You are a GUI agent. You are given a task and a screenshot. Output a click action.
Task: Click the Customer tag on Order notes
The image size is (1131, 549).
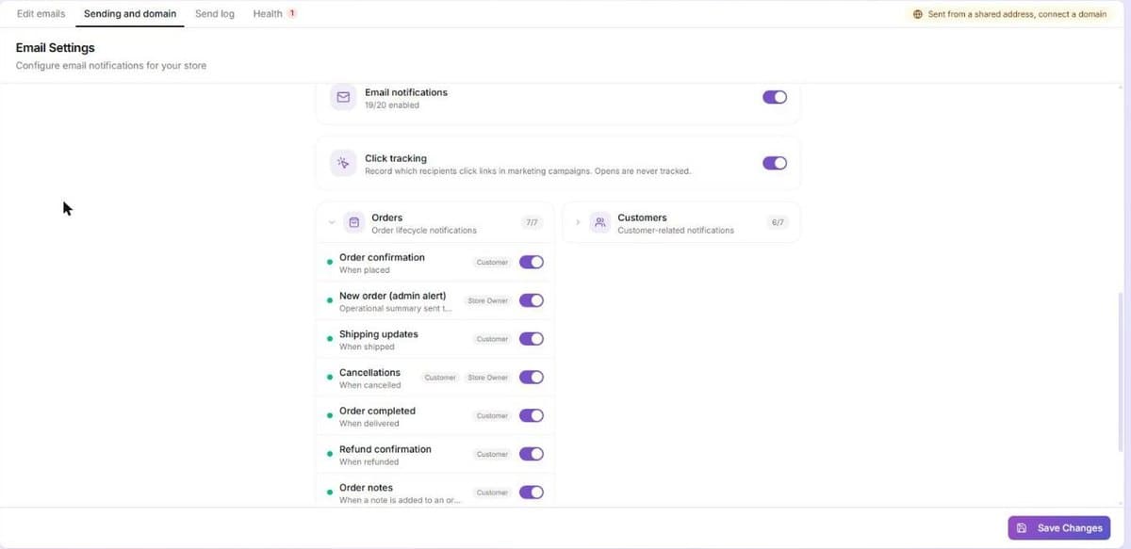pos(492,492)
